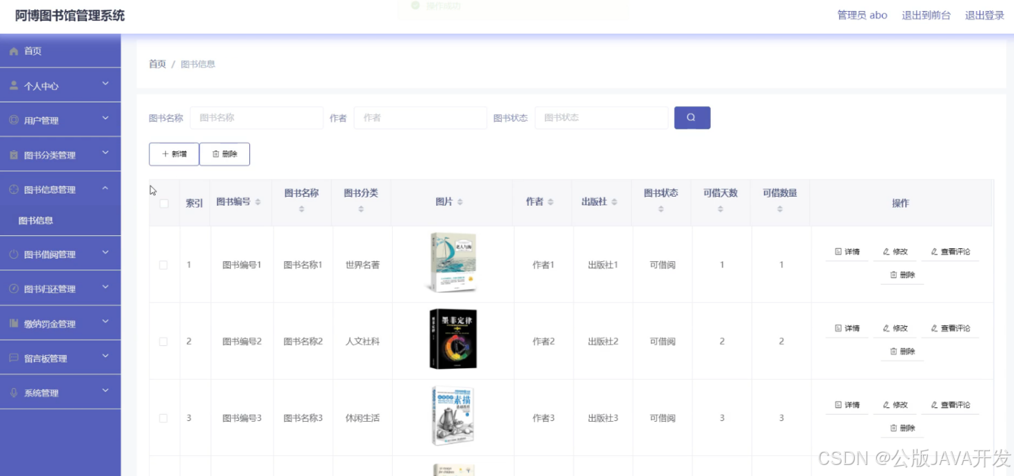The image size is (1014, 476).
Task: Click the clock icon beside 图书归还管理
Action: pos(14,289)
